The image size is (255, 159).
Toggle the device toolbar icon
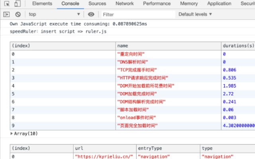(18, 4)
